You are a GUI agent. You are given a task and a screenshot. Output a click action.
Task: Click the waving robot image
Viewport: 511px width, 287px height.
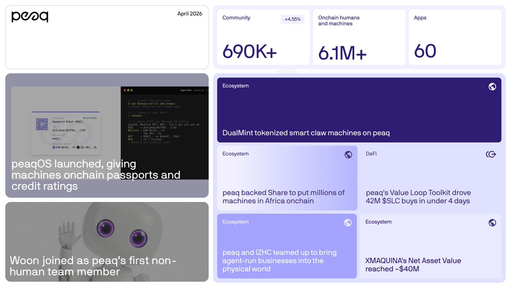pos(107,242)
